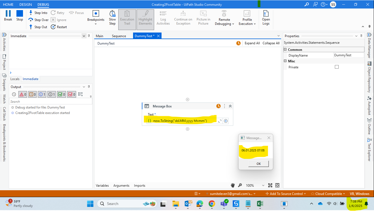
Task: Open the Imports panel
Action: point(140,185)
